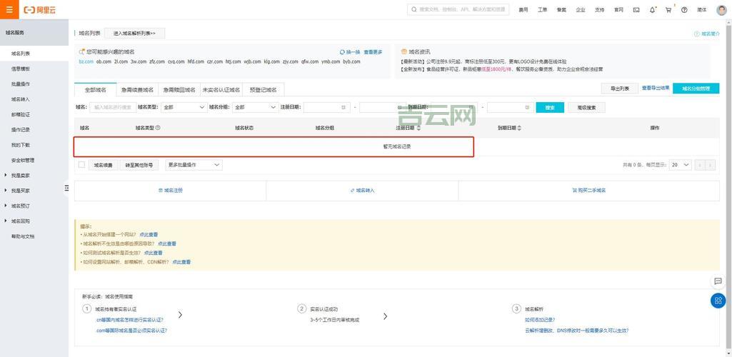This screenshot has height=357, width=732.
Task: Open the user avatar menu
Action: click(721, 10)
